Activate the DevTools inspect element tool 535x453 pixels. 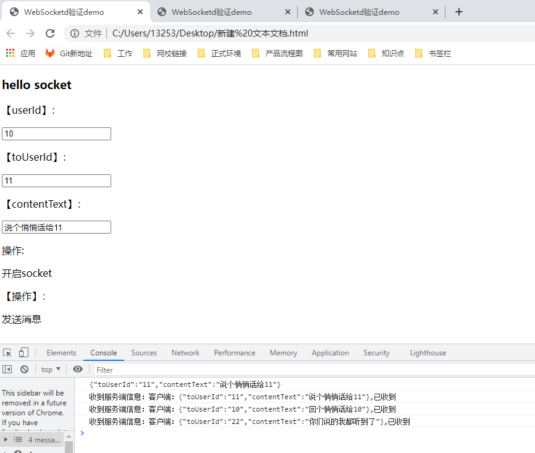click(7, 353)
